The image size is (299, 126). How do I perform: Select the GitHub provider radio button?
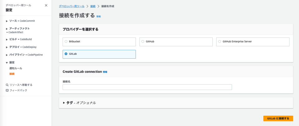coord(143,41)
